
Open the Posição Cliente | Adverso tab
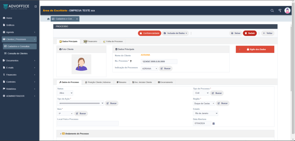98,82
